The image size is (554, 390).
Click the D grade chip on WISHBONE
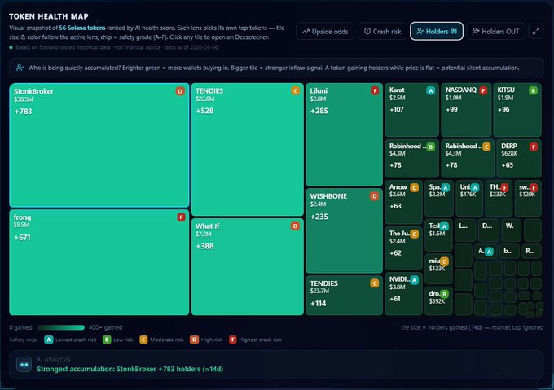click(x=374, y=196)
